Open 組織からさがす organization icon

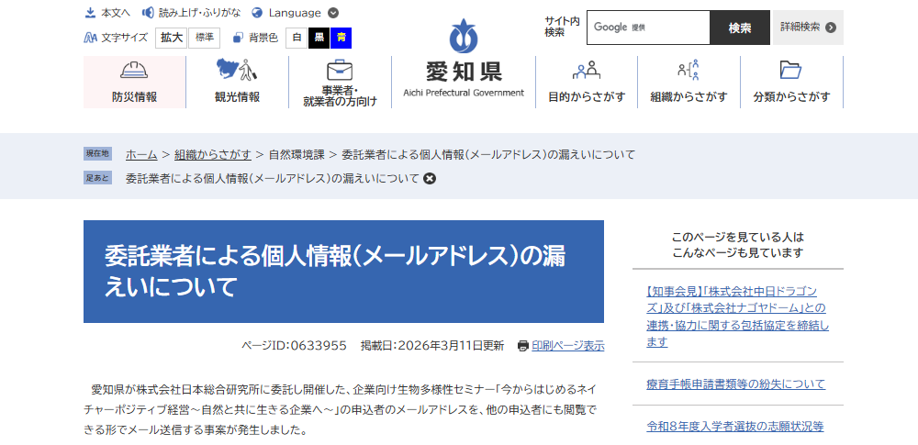688,71
